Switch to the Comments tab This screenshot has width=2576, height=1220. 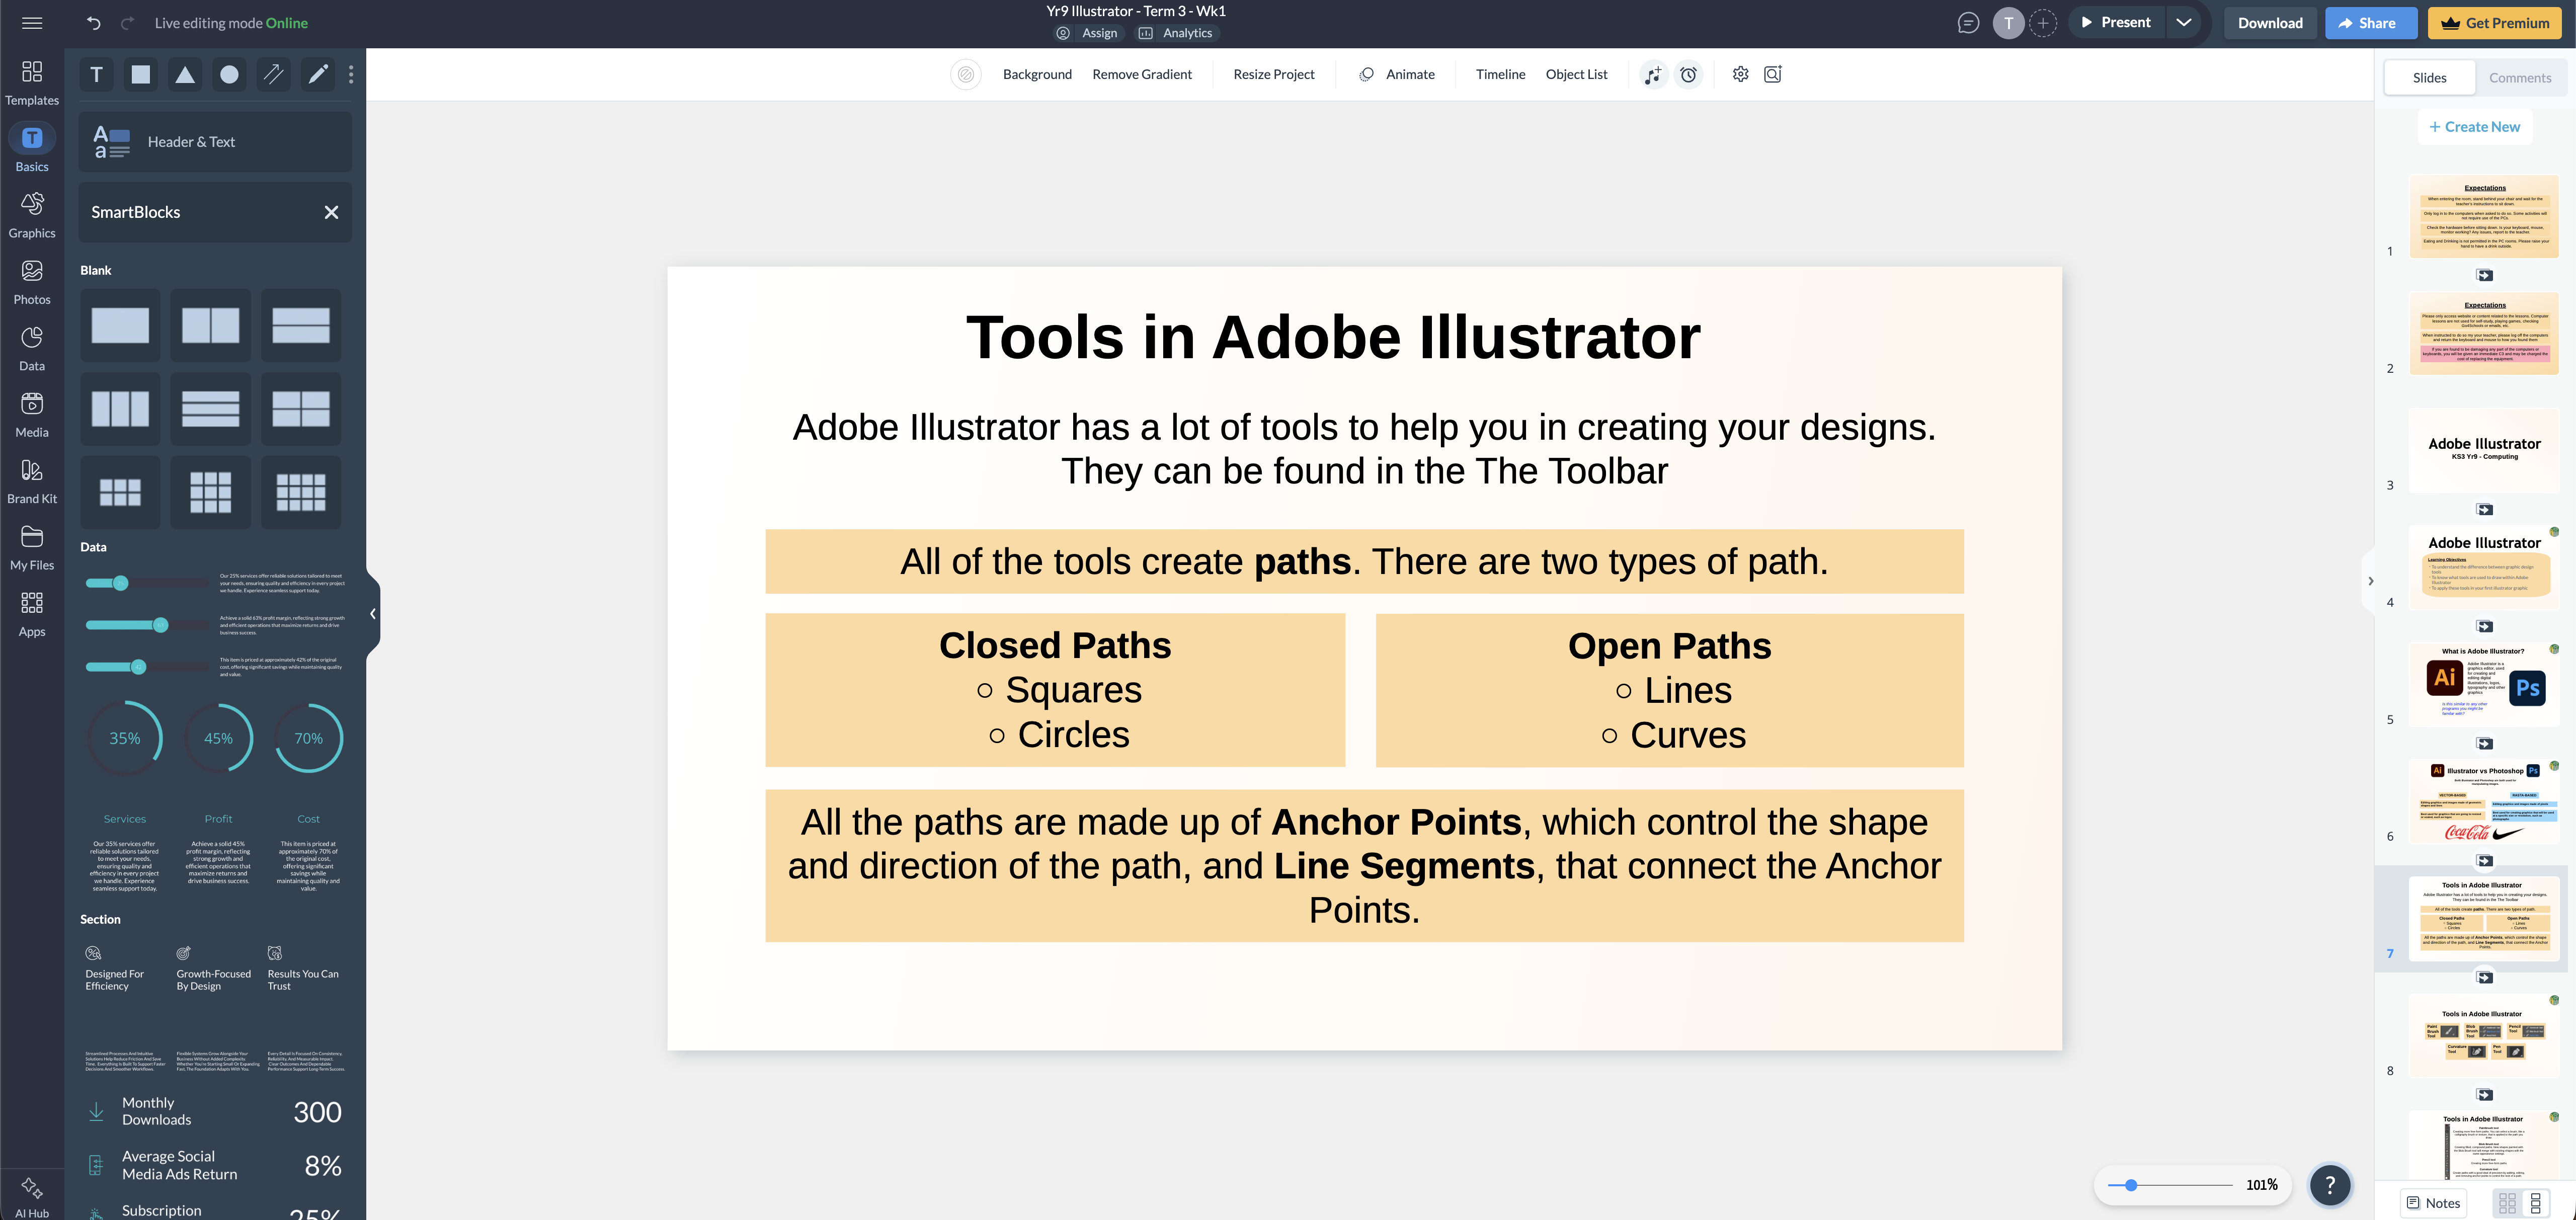tap(2519, 78)
